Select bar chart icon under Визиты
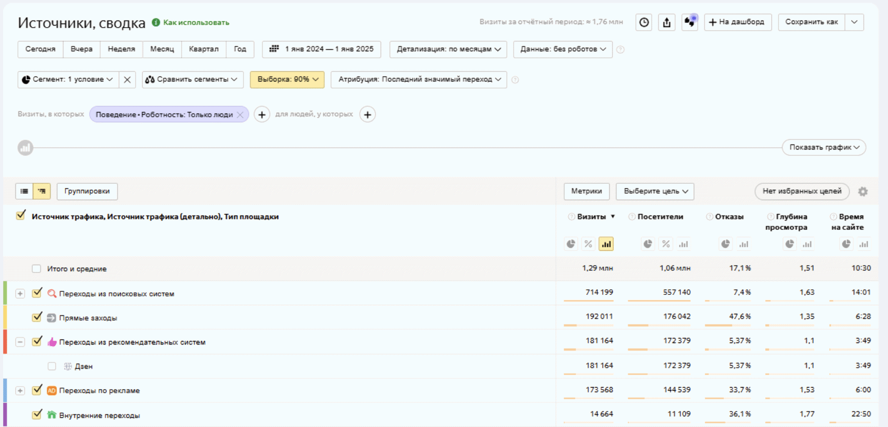888x427 pixels. pos(606,244)
